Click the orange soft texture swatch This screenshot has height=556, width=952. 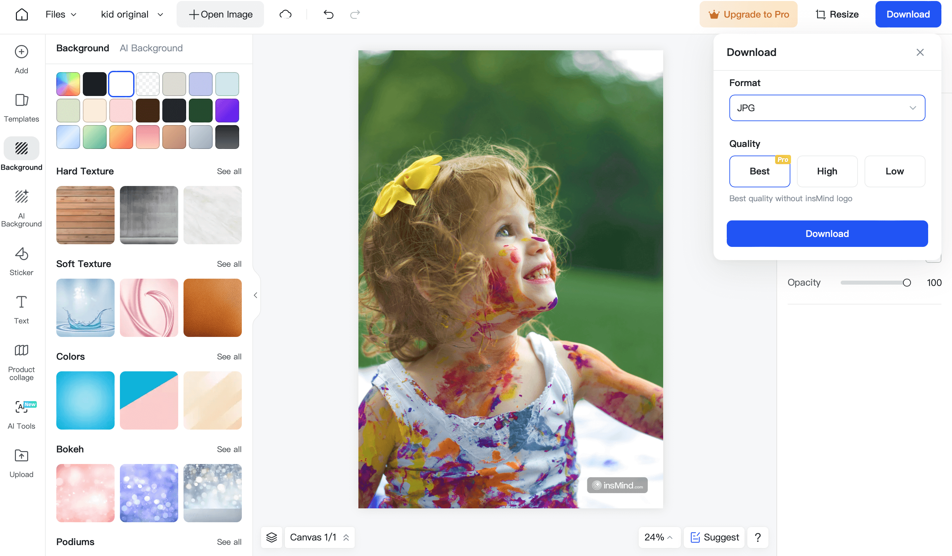tap(212, 307)
